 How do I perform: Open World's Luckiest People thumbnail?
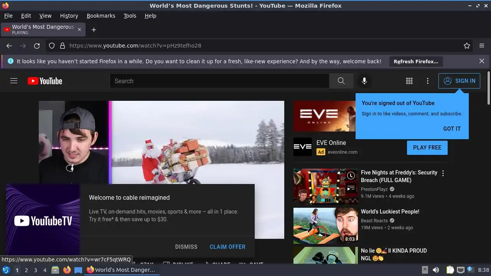pyautogui.click(x=326, y=226)
